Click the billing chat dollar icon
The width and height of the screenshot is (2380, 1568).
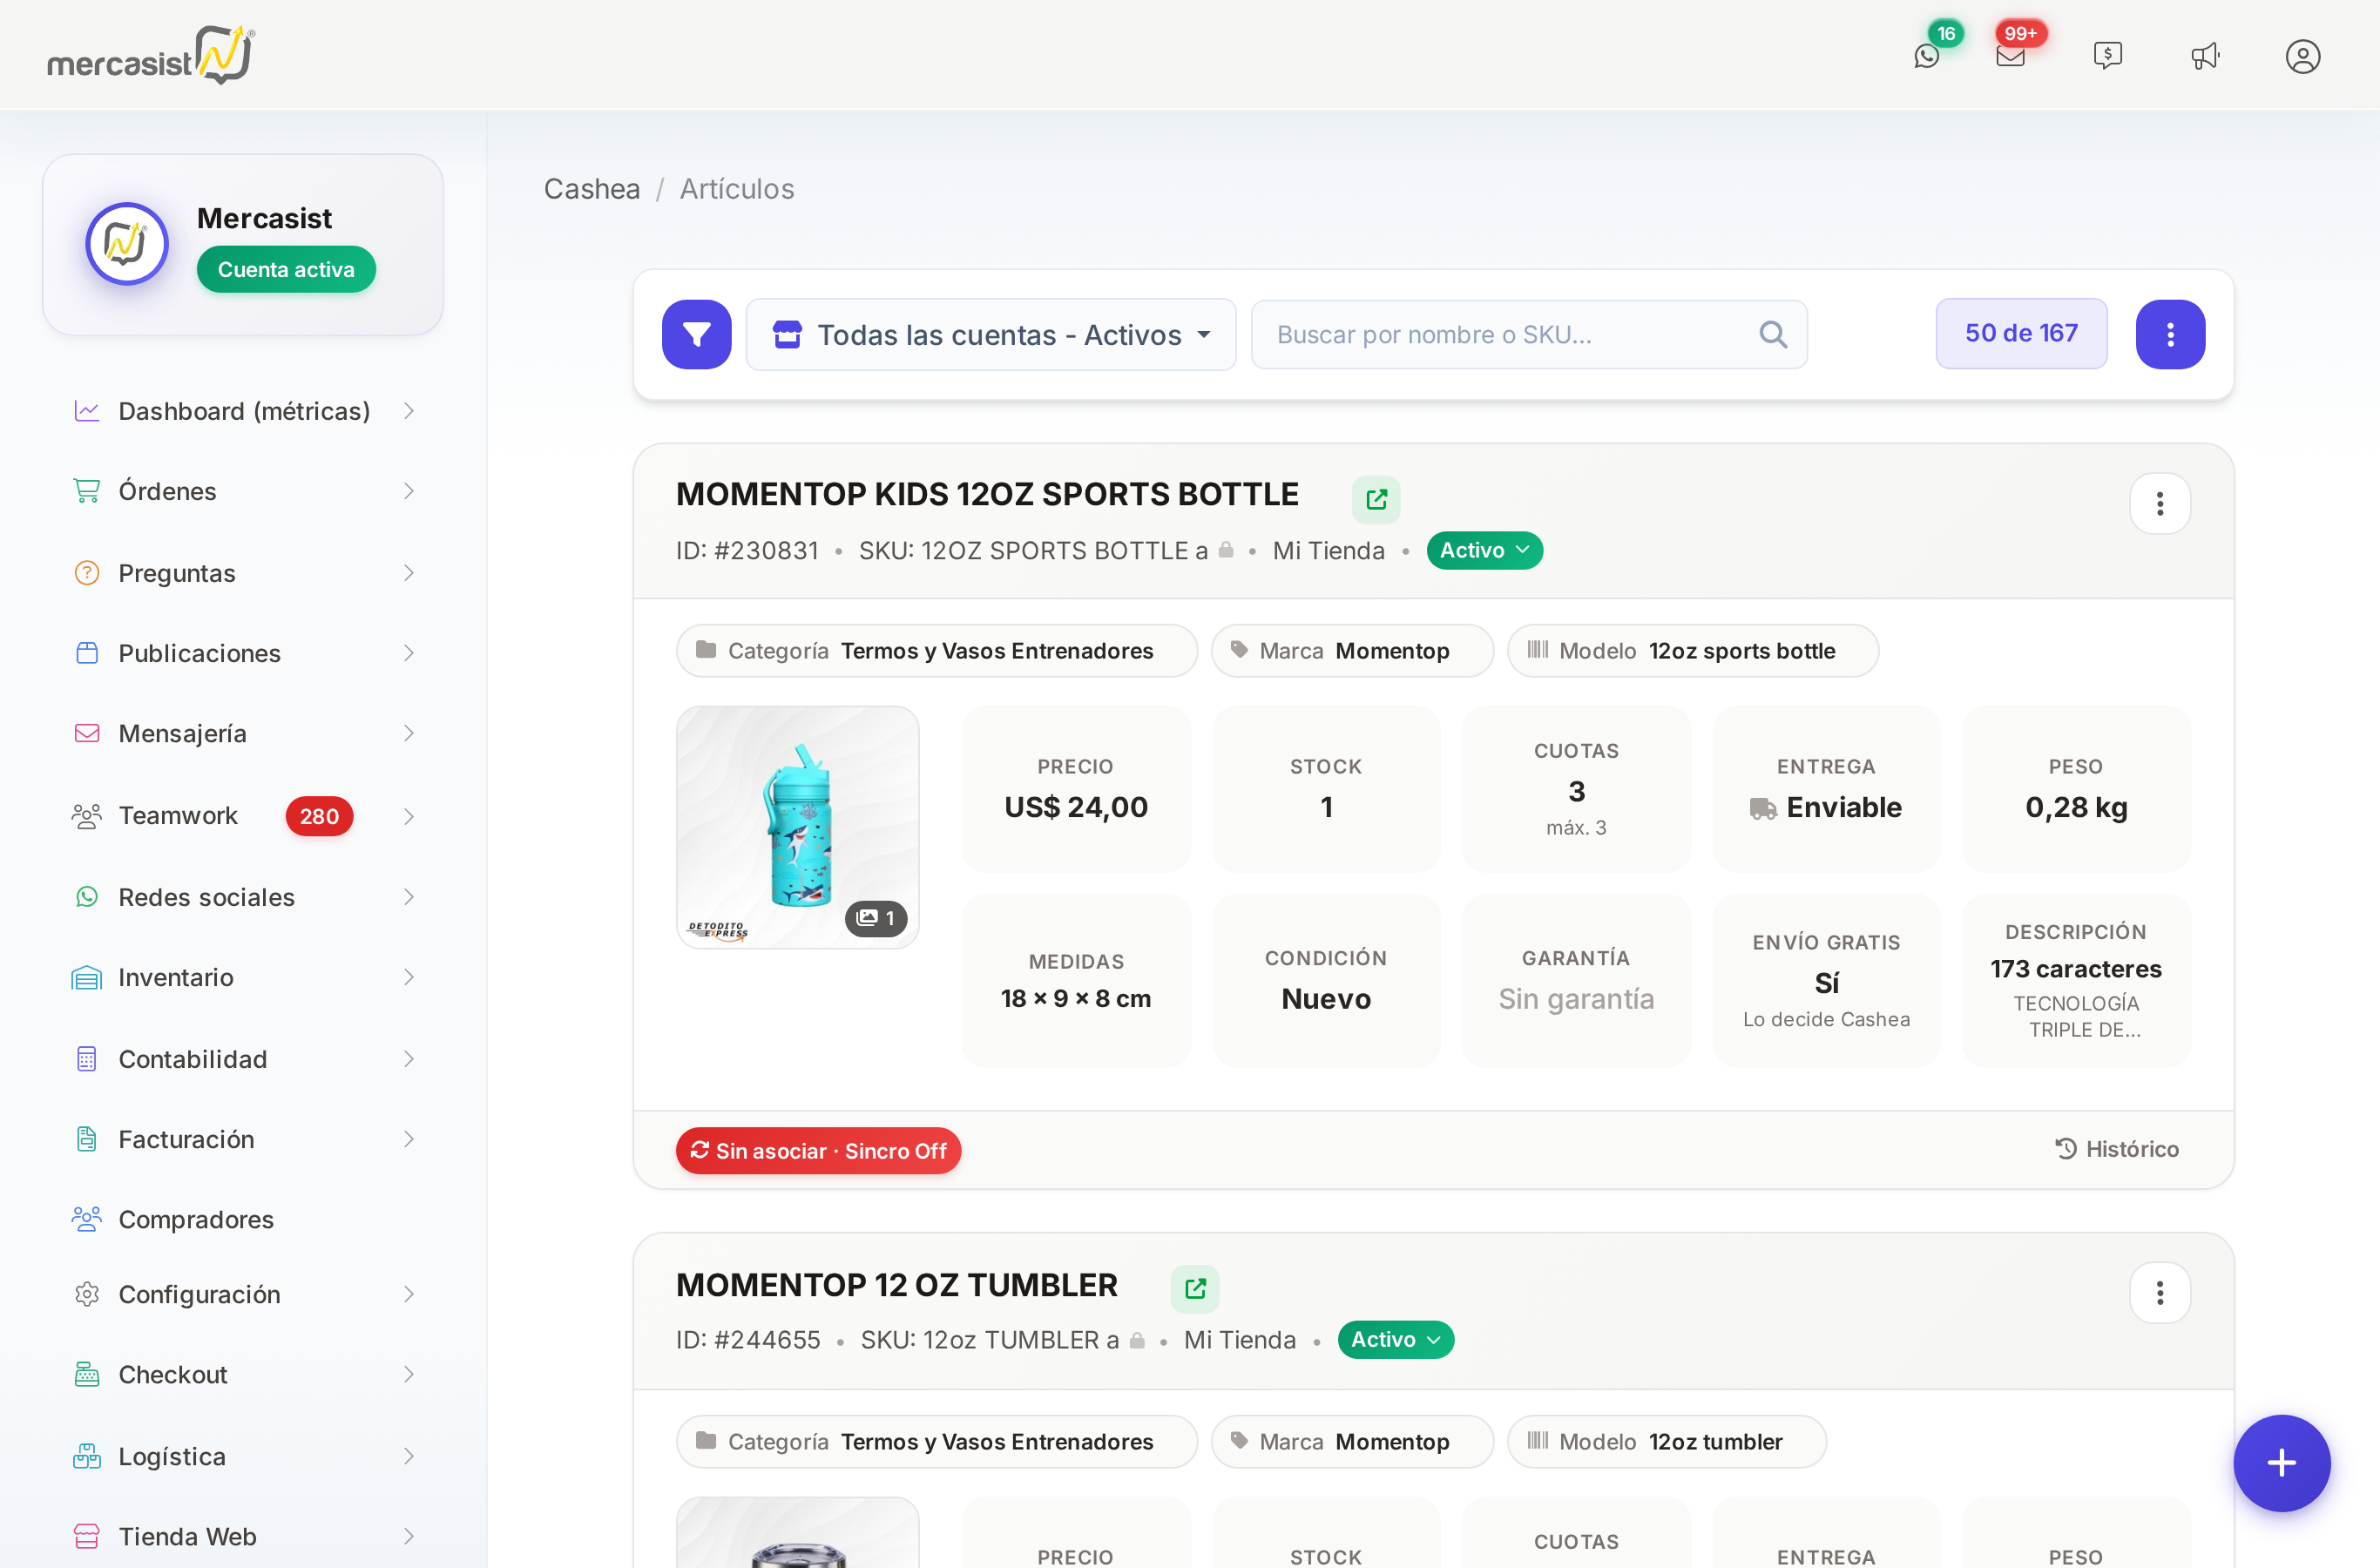(2107, 56)
